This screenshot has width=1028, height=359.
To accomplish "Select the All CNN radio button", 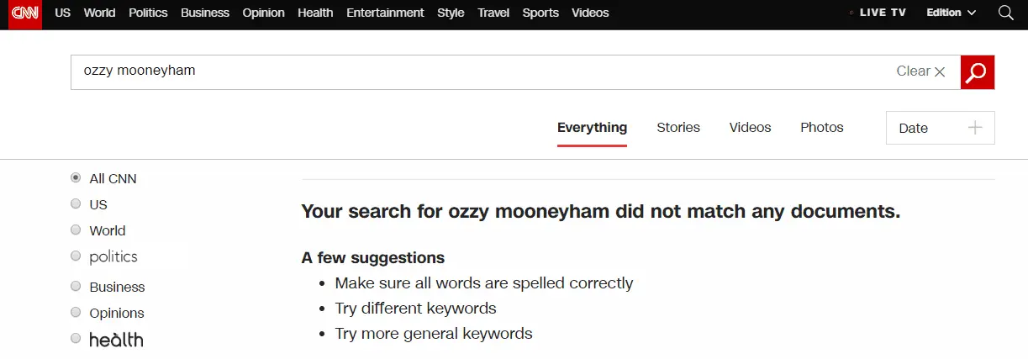I will [76, 178].
